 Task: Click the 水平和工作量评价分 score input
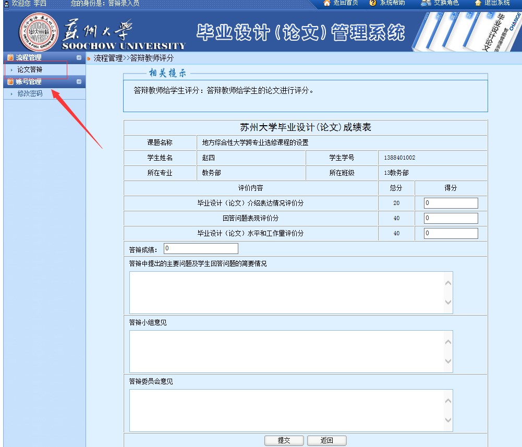click(x=451, y=234)
